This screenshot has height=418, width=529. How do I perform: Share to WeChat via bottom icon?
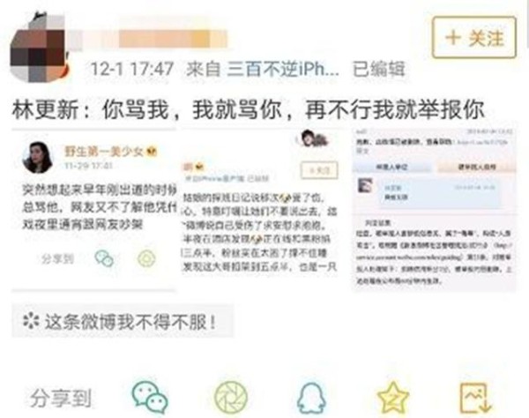click(150, 398)
